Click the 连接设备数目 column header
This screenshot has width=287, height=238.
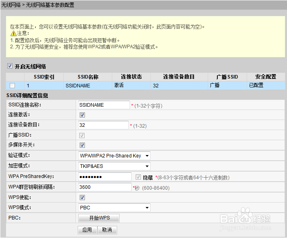coord(179,77)
